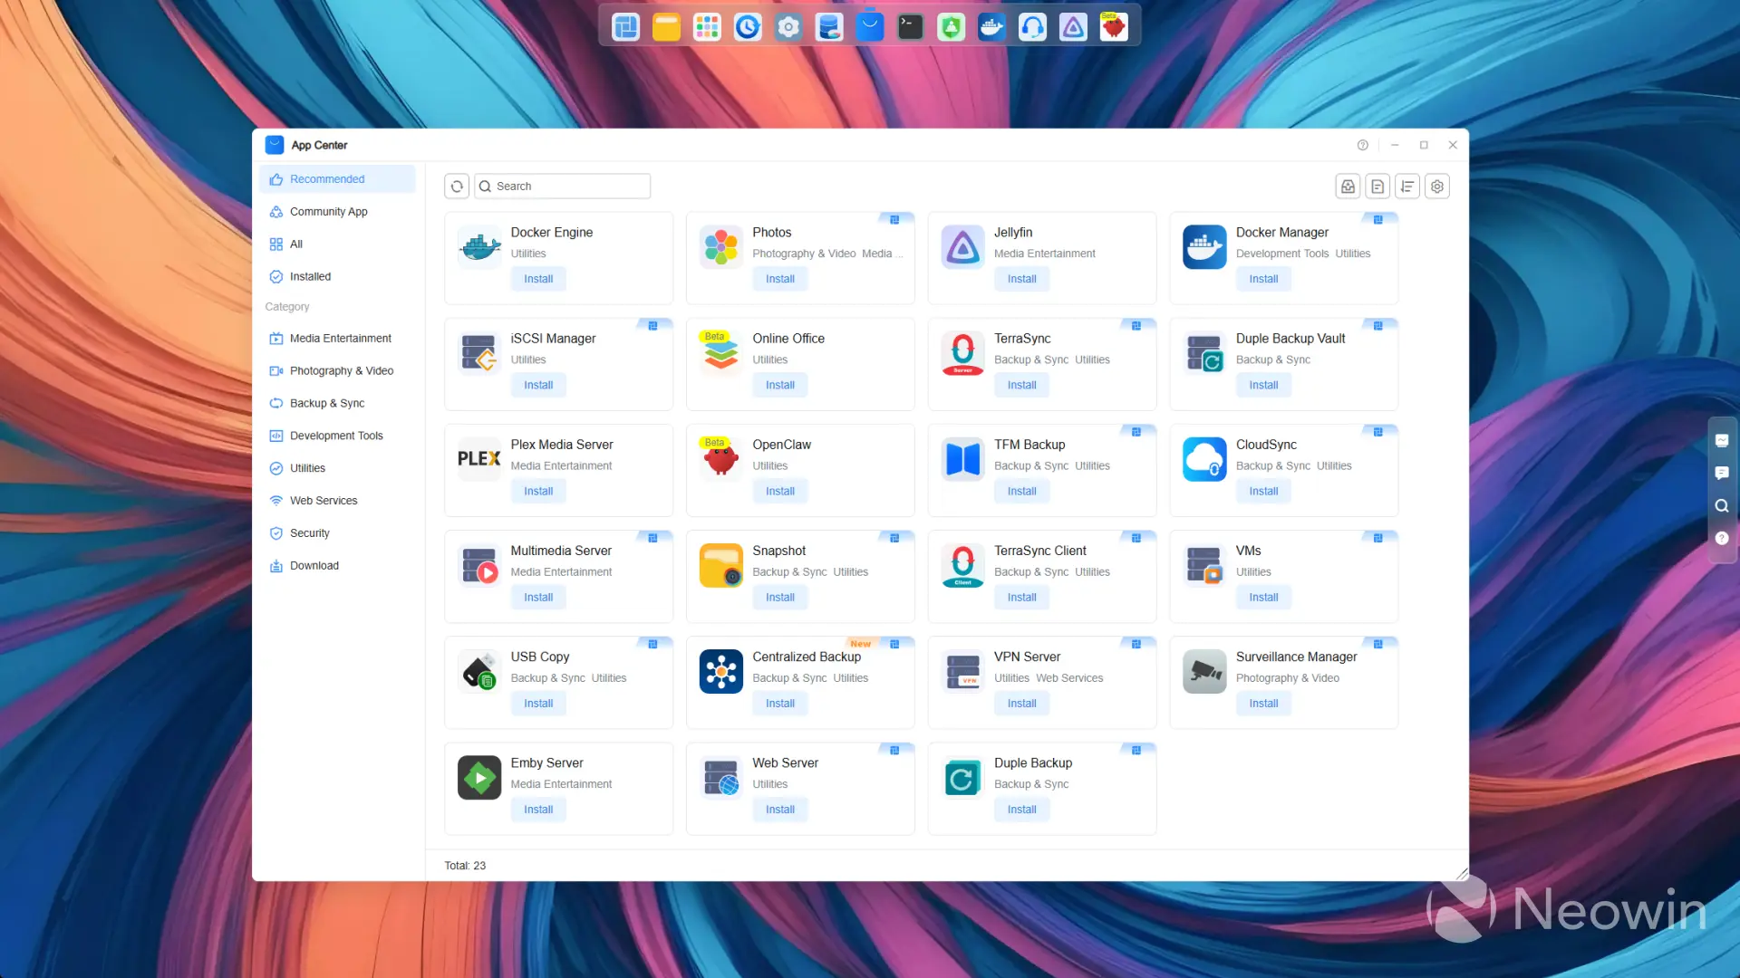Install Docker Manager

click(x=1263, y=279)
